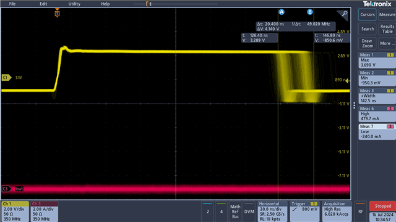Screen dimensions: 396x222
Task: Open the Horizontal settings badge
Action: 272,212
